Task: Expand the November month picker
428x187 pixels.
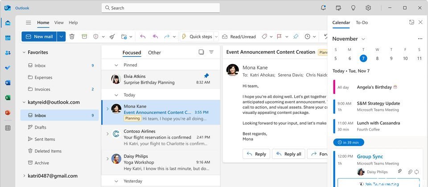Action: point(363,39)
